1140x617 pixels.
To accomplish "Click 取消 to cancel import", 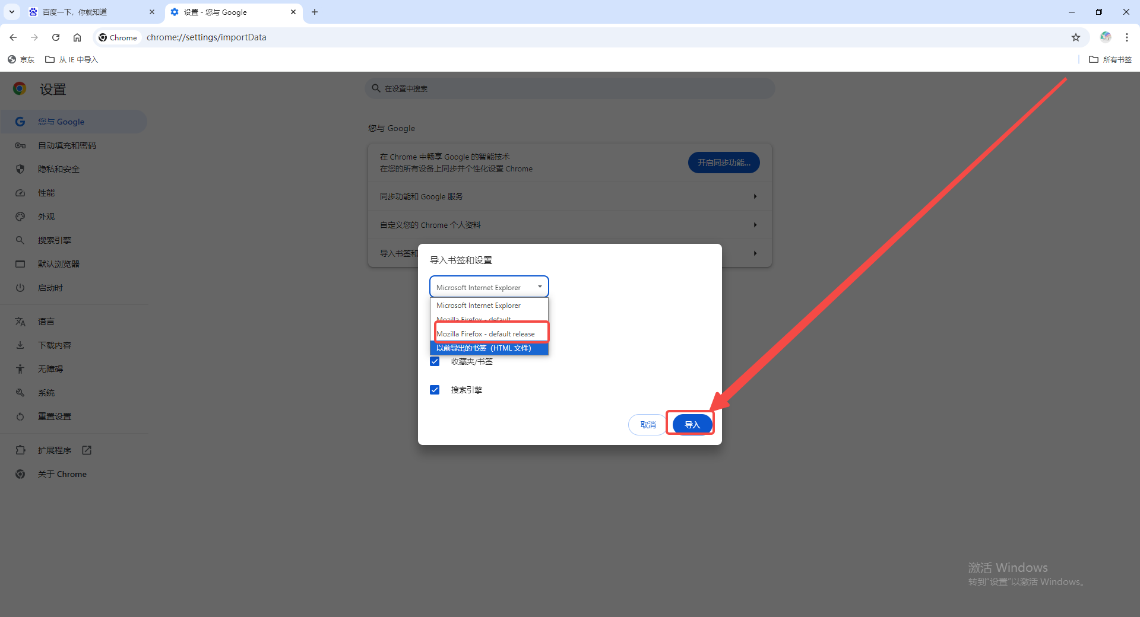I will (648, 425).
